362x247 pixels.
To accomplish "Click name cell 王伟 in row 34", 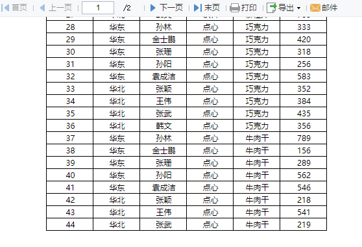I will click(163, 101).
